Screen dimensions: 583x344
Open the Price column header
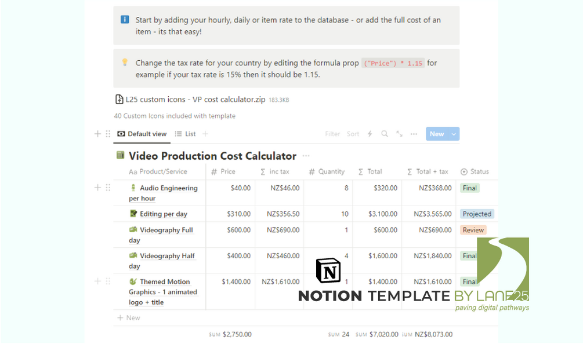[x=223, y=171]
